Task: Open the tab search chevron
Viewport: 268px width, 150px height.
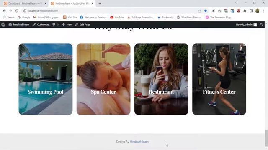Action: point(236,3)
